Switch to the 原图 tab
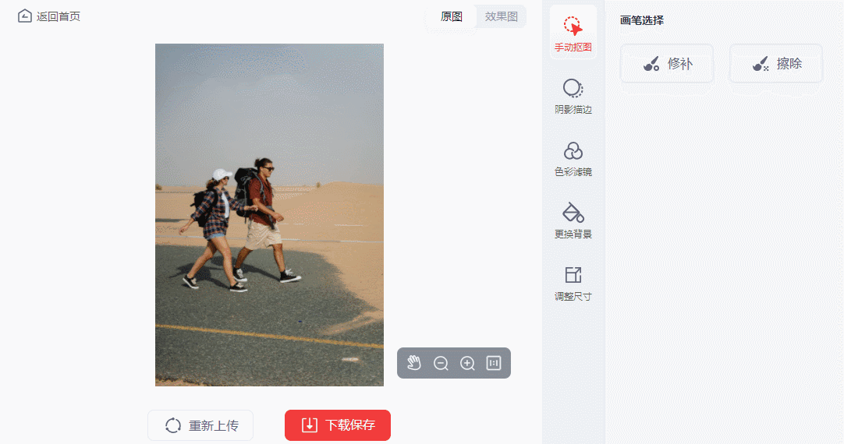The image size is (844, 444). tap(451, 16)
